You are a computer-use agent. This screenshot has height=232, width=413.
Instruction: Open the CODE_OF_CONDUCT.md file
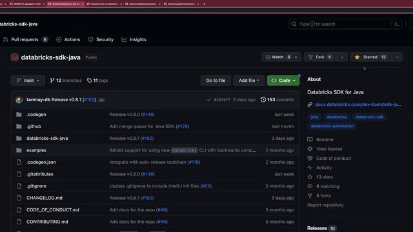pos(53,210)
